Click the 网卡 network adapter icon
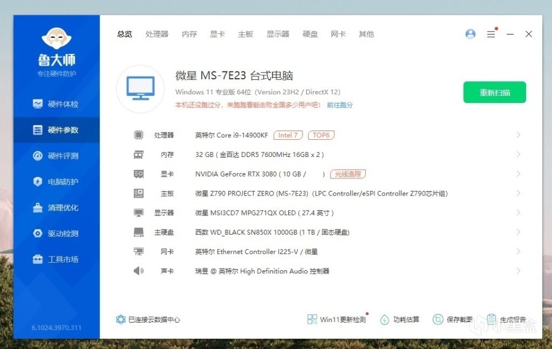The height and width of the screenshot is (349, 552). coord(139,251)
